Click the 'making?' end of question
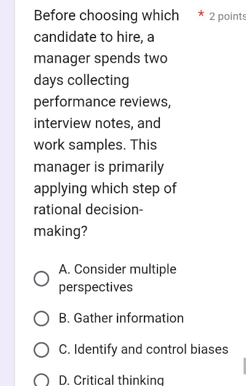The width and height of the screenshot is (246, 386). [60, 231]
